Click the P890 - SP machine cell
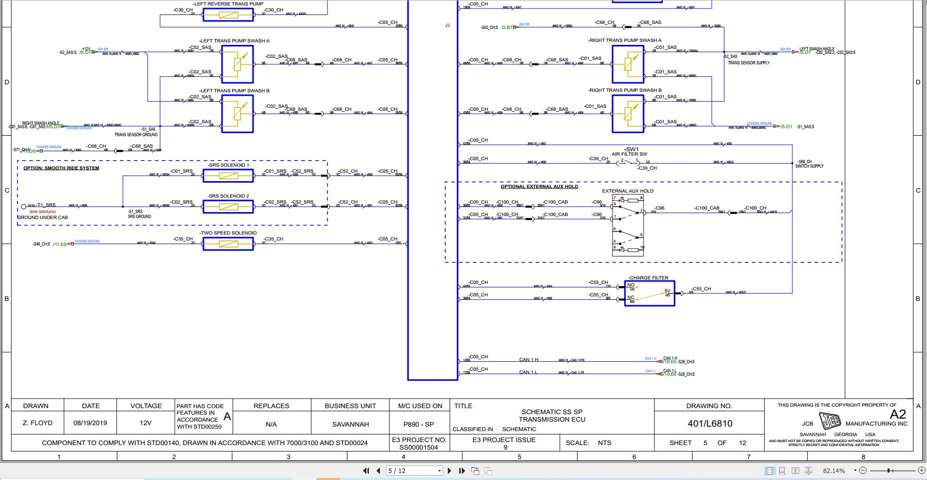The image size is (927, 480). click(x=419, y=424)
